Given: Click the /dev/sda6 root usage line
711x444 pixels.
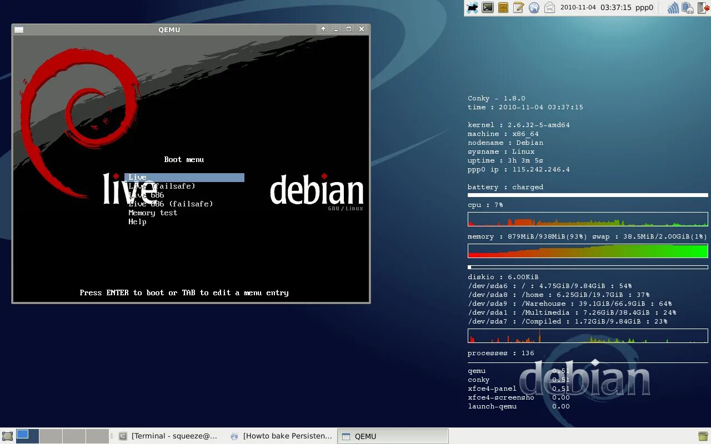Looking at the screenshot, I should click(x=550, y=286).
